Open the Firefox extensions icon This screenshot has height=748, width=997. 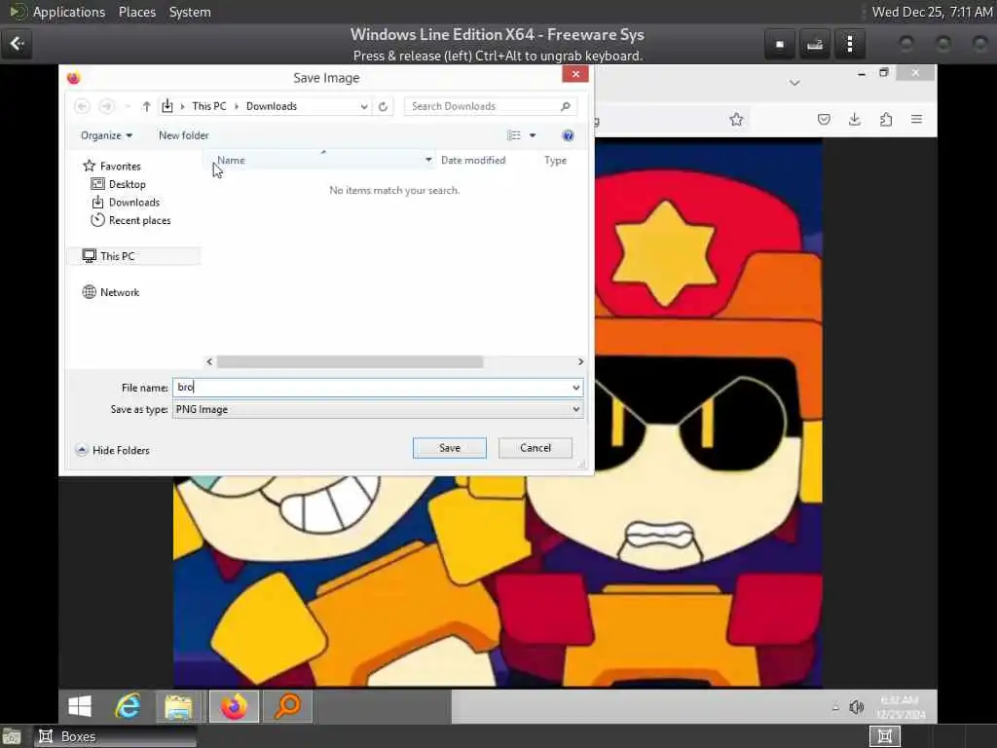click(886, 120)
